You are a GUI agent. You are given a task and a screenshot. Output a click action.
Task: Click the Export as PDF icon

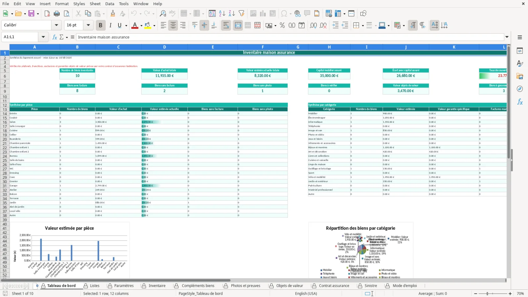tap(47, 14)
